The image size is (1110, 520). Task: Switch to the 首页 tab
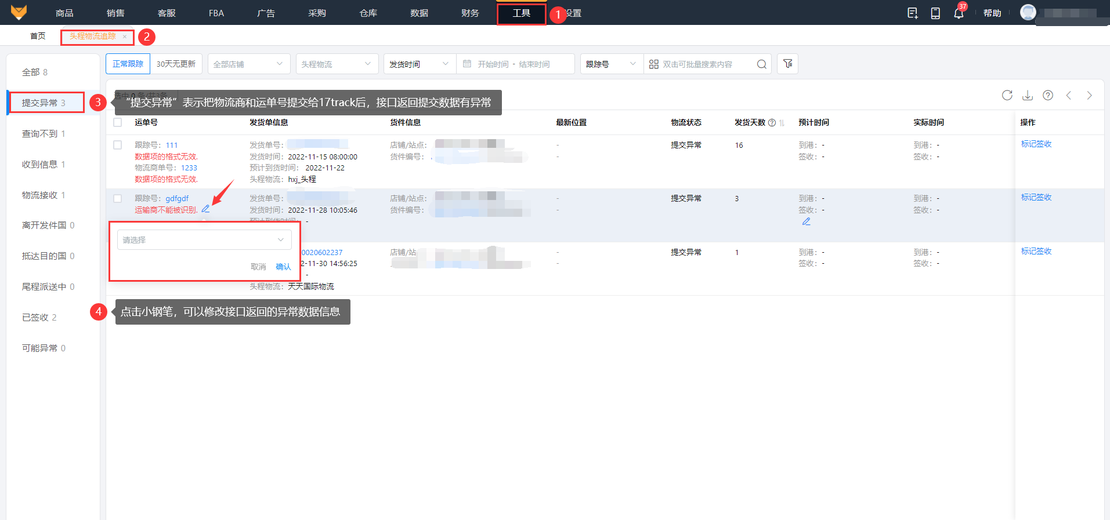[38, 36]
